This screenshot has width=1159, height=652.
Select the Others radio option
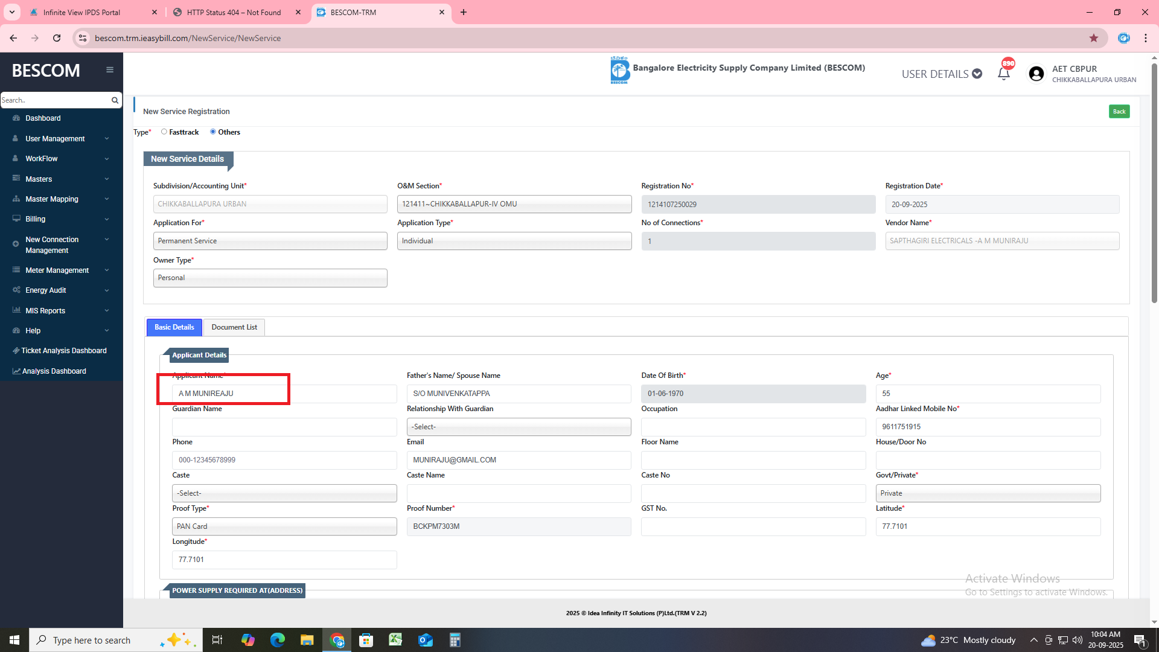pyautogui.click(x=212, y=132)
